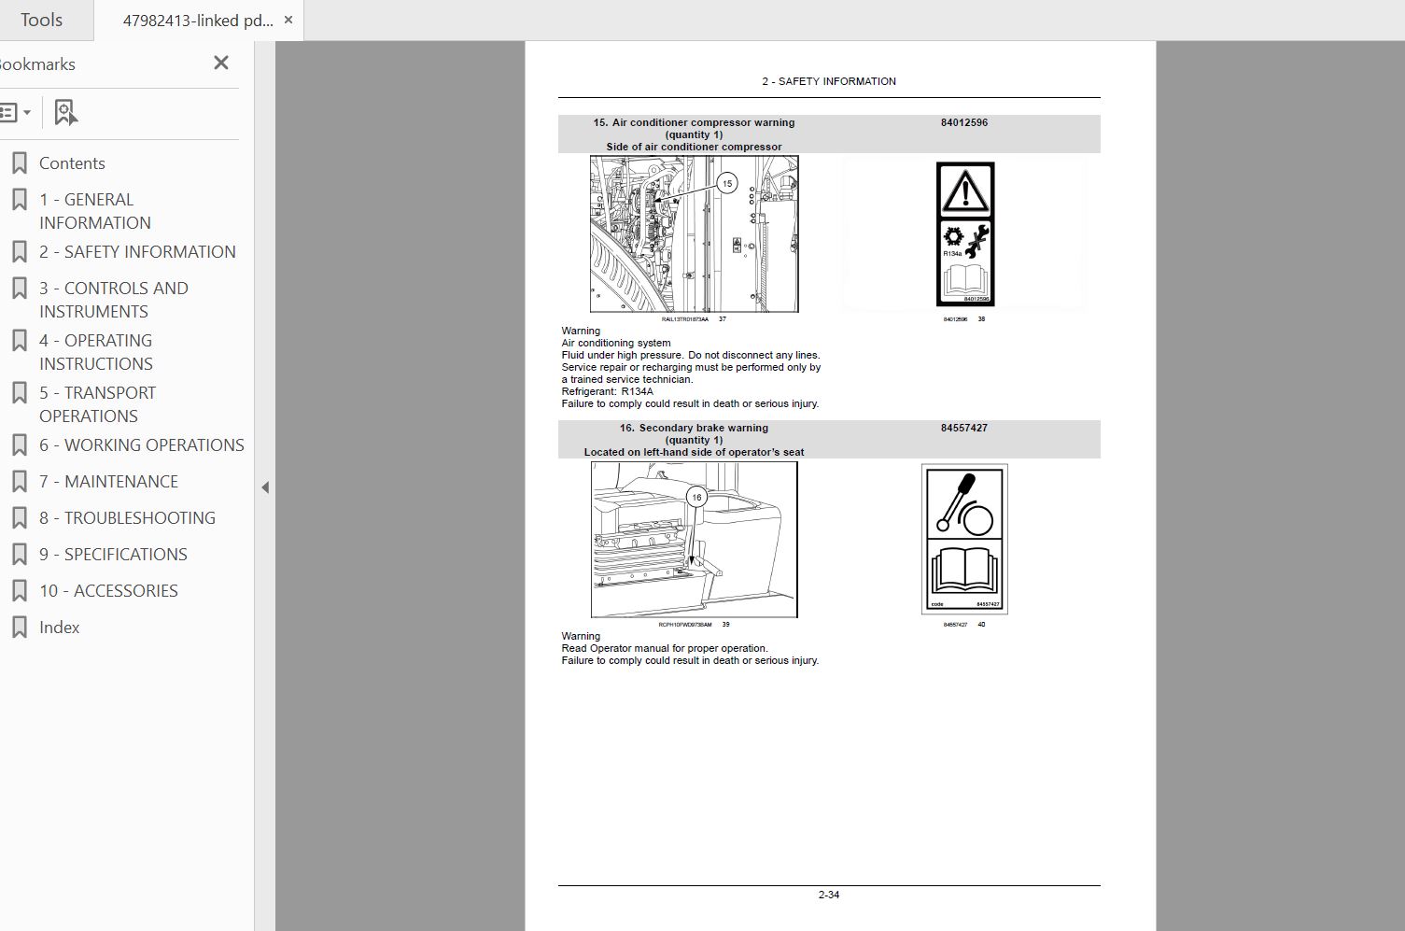Open the bookmark options dropdown menu

click(15, 113)
